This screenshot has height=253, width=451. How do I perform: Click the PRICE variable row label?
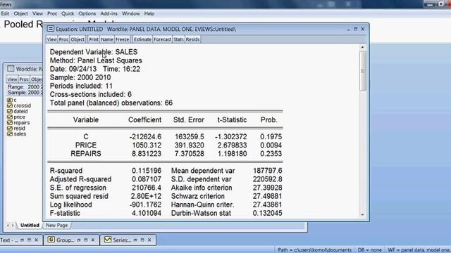86,145
